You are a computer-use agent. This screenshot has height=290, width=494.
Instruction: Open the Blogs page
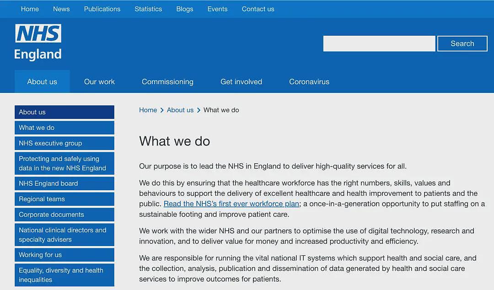pyautogui.click(x=185, y=9)
